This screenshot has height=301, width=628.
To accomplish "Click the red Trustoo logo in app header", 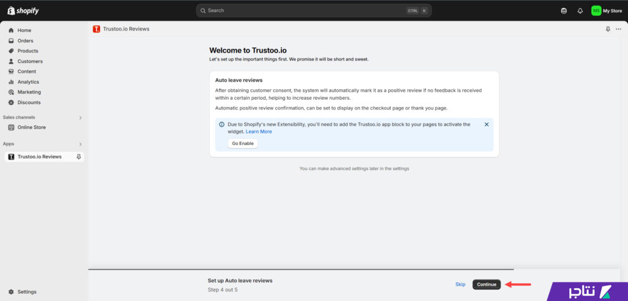I will pos(96,29).
